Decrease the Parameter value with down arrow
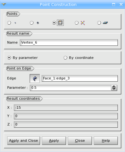This screenshot has width=125, height=152. pyautogui.click(x=114, y=89)
